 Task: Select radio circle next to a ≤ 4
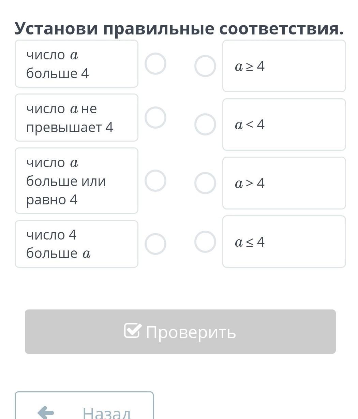coord(205,242)
